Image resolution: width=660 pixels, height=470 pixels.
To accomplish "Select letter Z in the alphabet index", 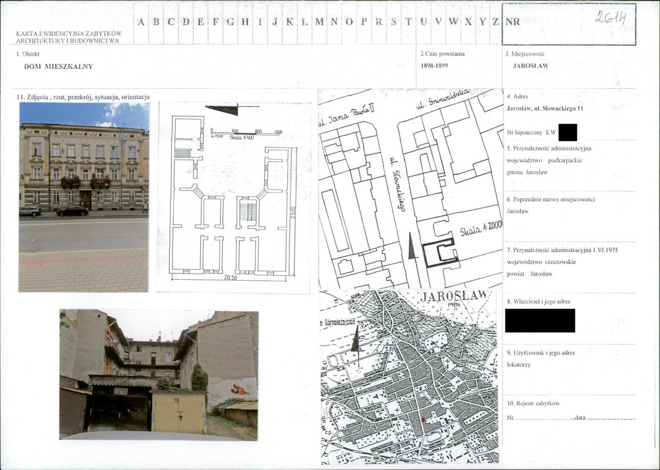I will click(x=496, y=22).
